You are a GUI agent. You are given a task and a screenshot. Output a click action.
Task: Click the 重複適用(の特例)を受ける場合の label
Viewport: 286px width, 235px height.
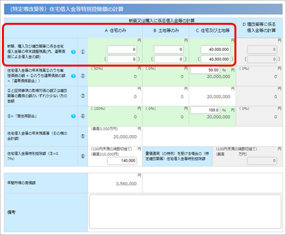[177, 156]
